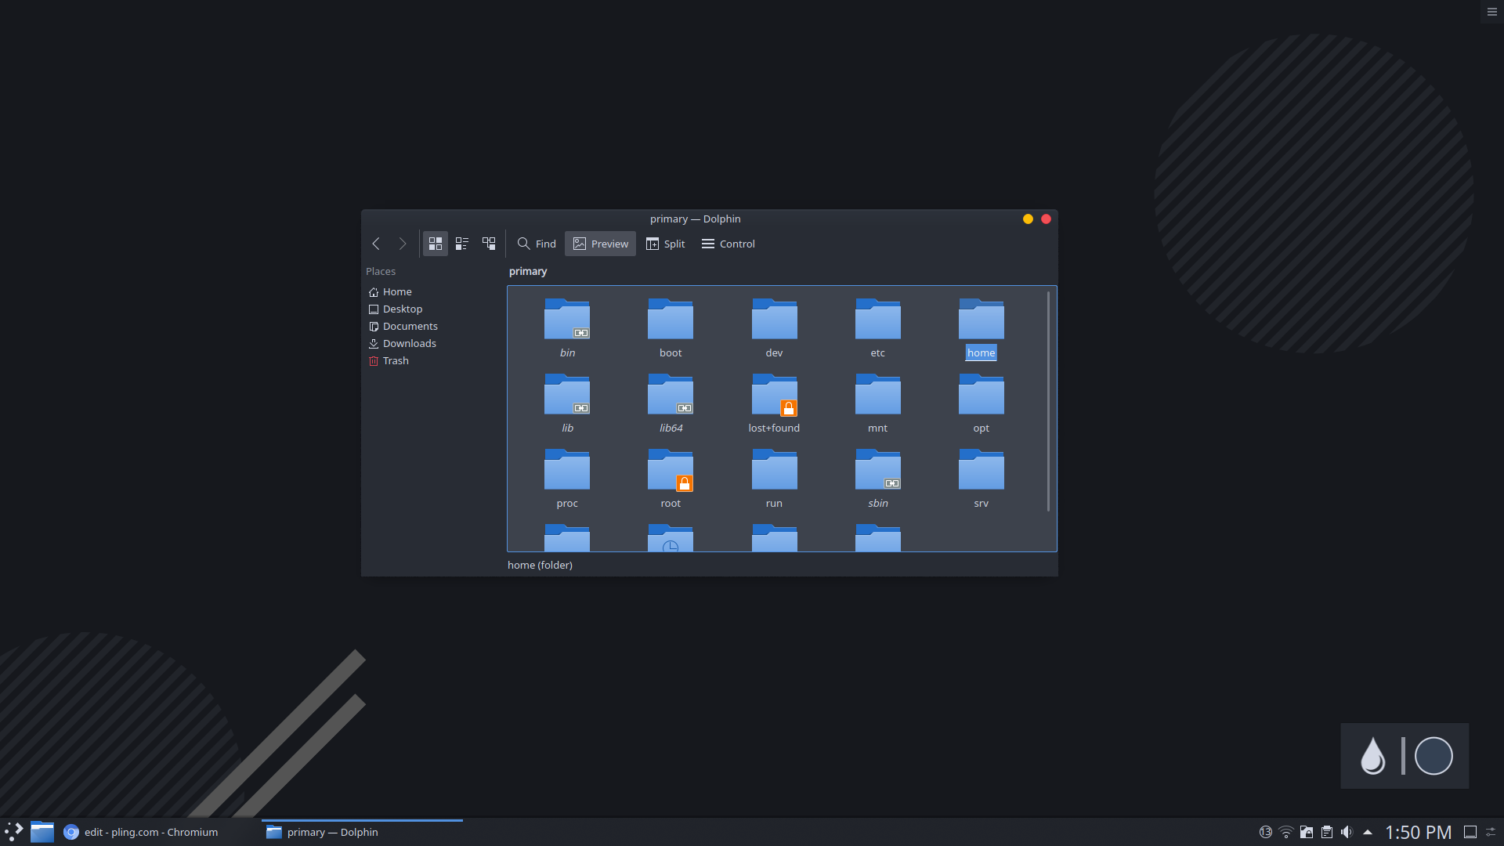This screenshot has height=846, width=1504.
Task: Split the Dolphin view
Action: pos(666,244)
